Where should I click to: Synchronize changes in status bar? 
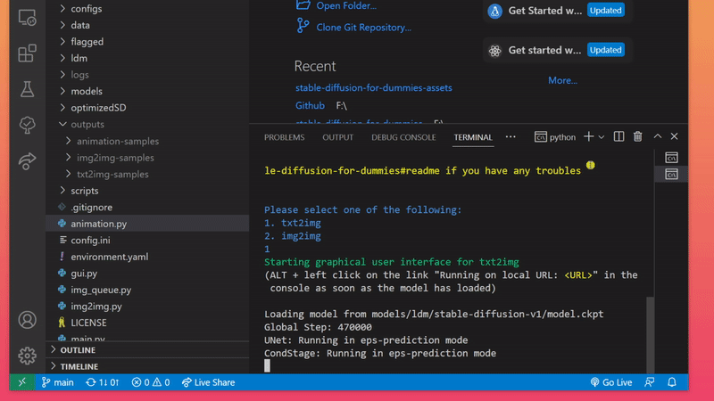point(103,382)
